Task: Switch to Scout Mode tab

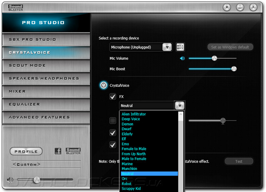Action: 46,65
